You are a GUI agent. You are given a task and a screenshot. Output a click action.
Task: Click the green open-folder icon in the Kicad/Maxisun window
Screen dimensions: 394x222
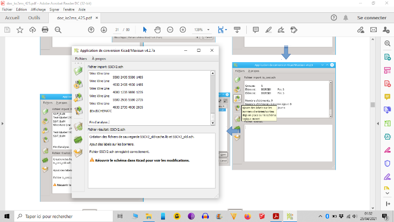click(78, 71)
